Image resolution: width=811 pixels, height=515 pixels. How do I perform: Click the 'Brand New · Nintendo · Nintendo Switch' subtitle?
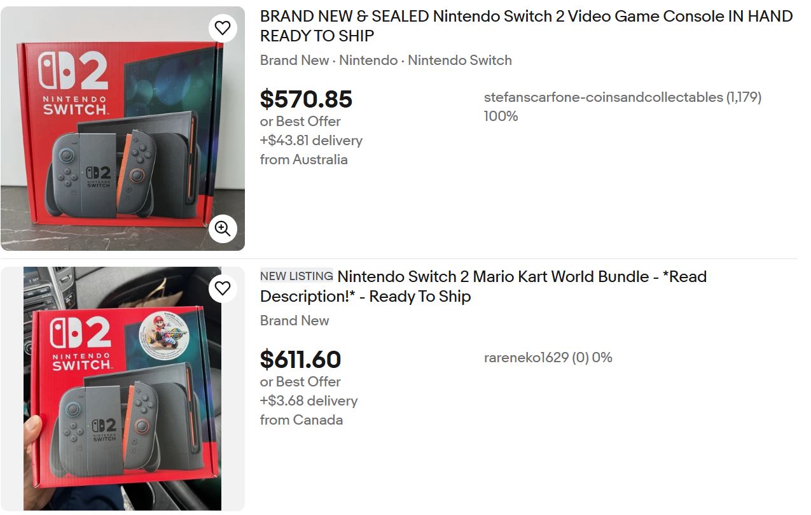coord(385,60)
